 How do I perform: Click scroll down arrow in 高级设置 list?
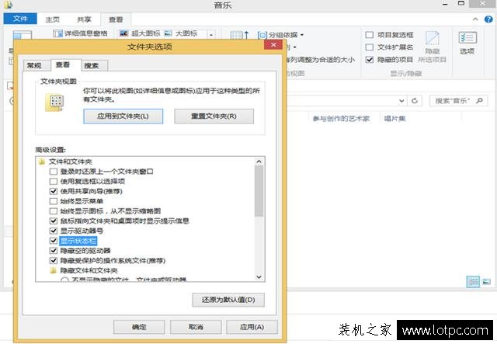(x=259, y=277)
